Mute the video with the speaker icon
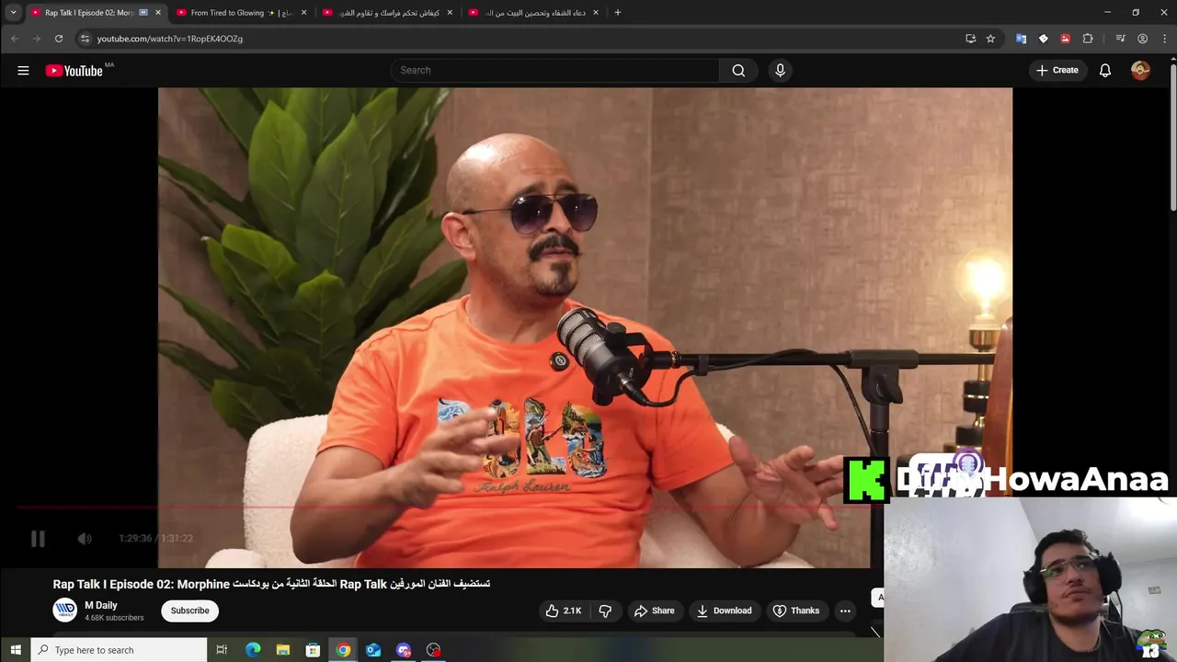Screen dimensions: 1177x662 (84, 539)
